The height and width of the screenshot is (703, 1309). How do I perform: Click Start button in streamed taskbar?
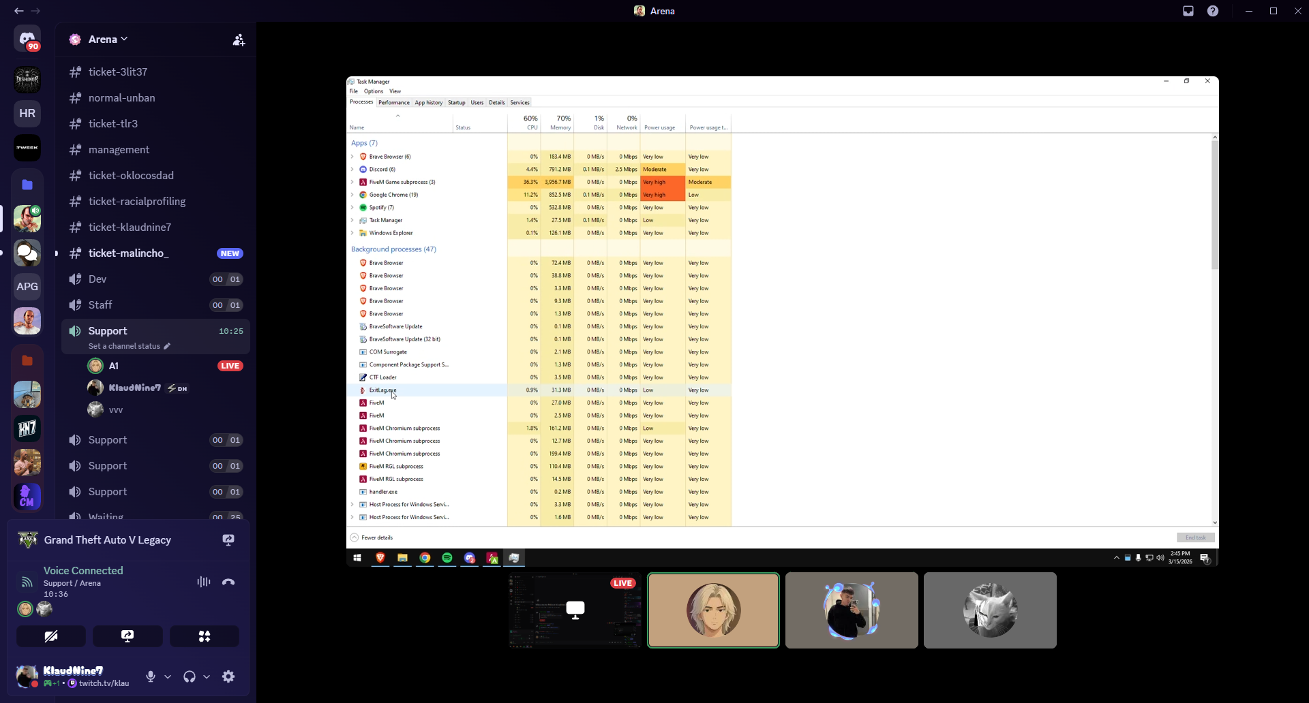click(x=357, y=558)
